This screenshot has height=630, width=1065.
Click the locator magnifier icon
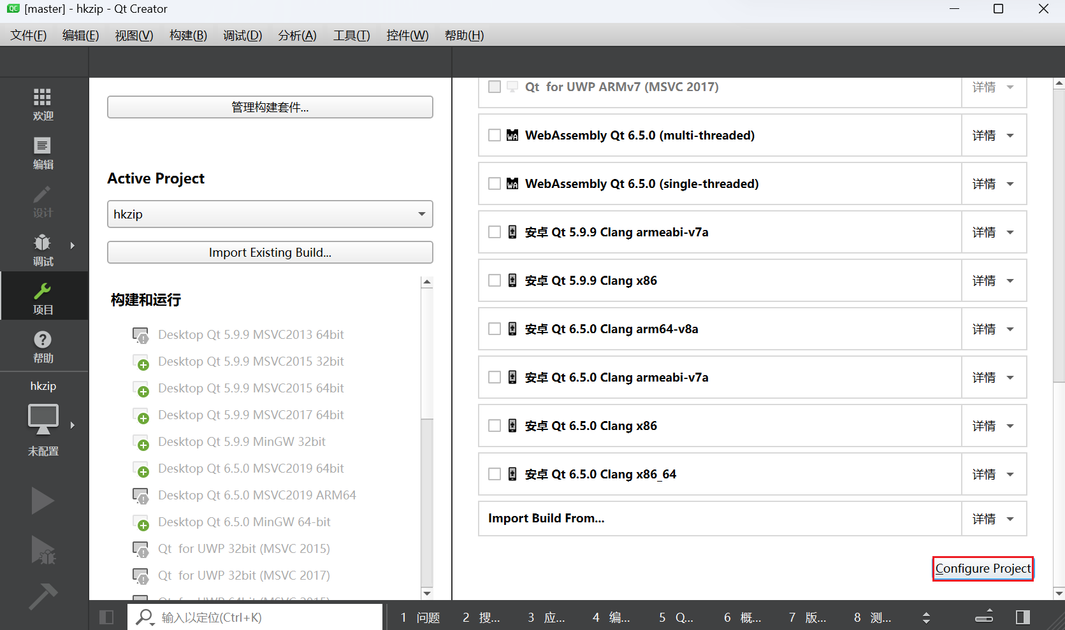[x=145, y=617]
